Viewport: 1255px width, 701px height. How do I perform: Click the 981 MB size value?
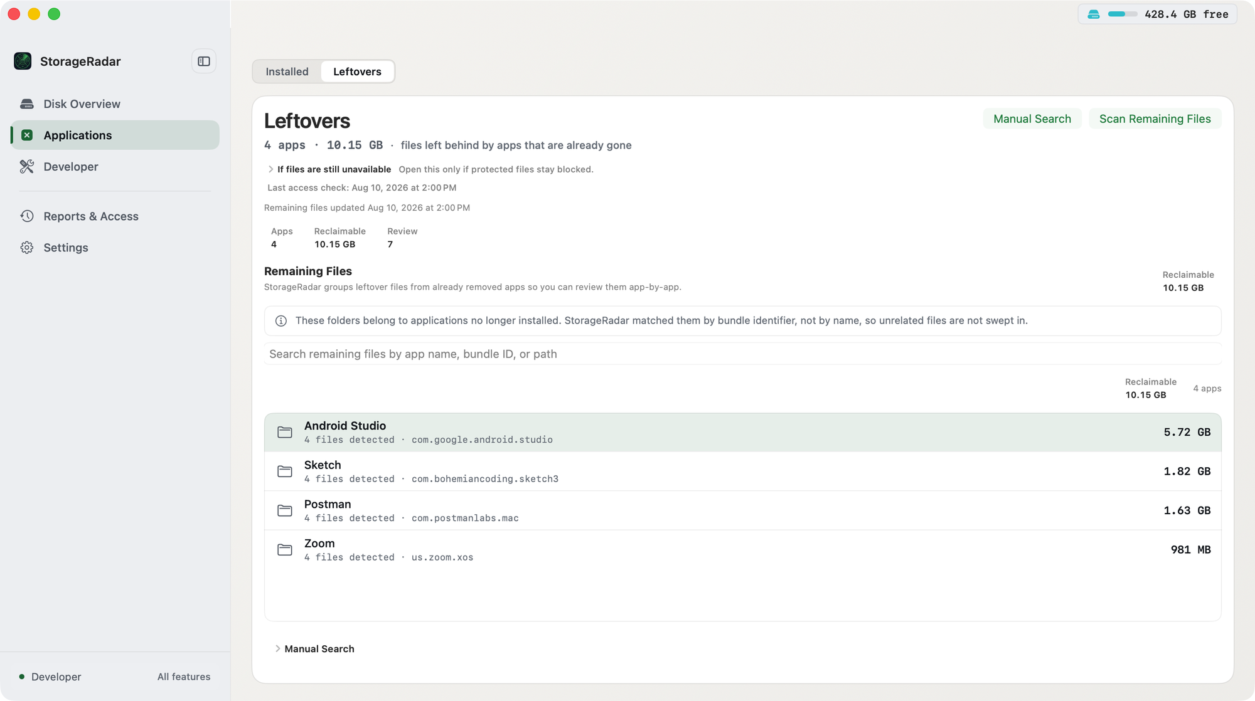coord(1190,550)
